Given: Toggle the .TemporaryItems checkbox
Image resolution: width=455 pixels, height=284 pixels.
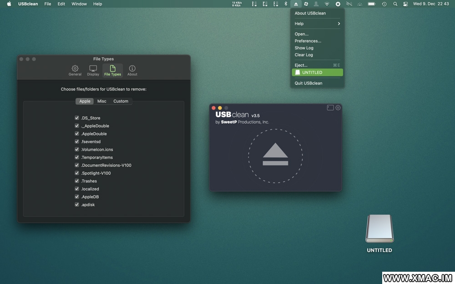Looking at the screenshot, I should point(77,157).
